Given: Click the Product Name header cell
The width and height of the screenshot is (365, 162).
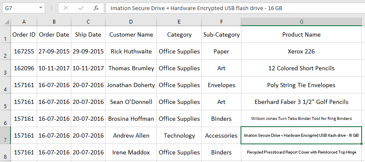Looking at the screenshot, I should click(301, 35).
